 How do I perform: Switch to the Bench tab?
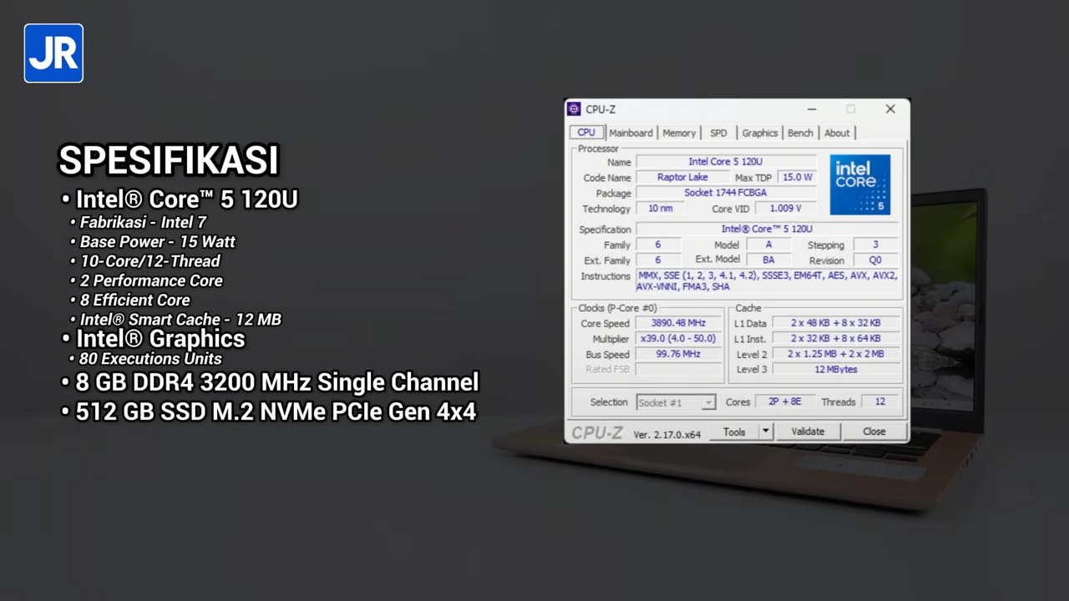point(799,133)
